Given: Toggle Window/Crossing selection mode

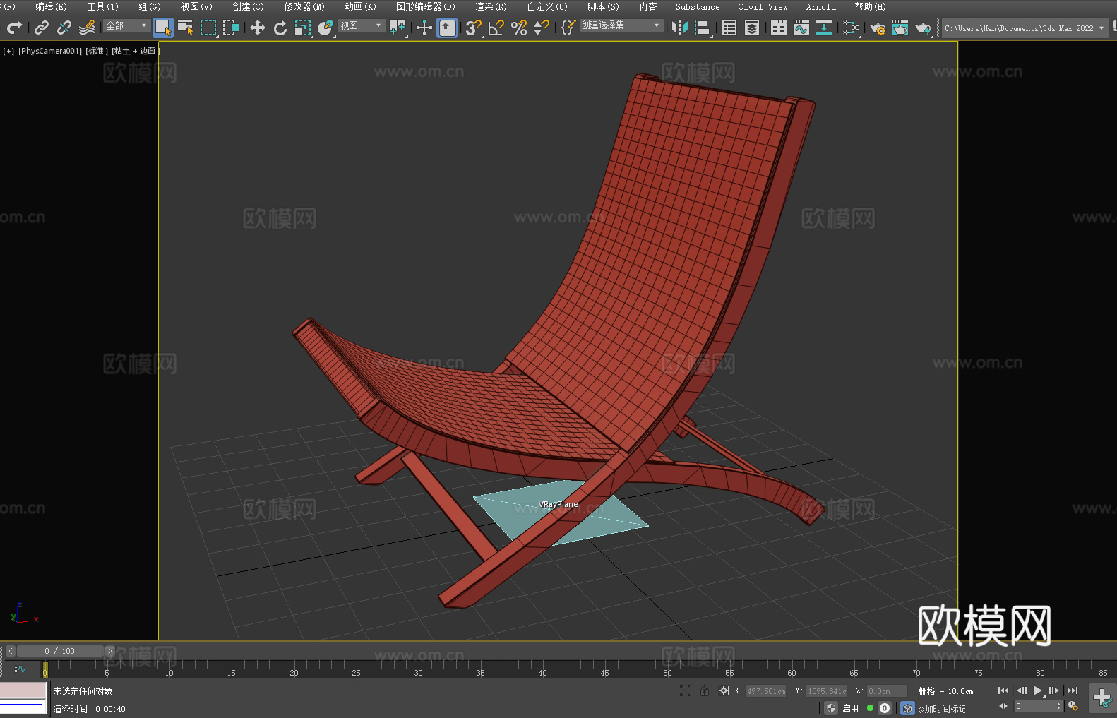Looking at the screenshot, I should pyautogui.click(x=231, y=28).
